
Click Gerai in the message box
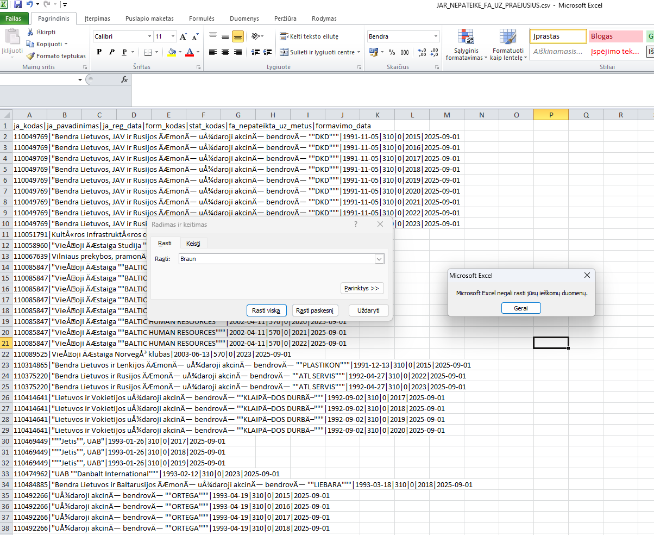tap(521, 308)
